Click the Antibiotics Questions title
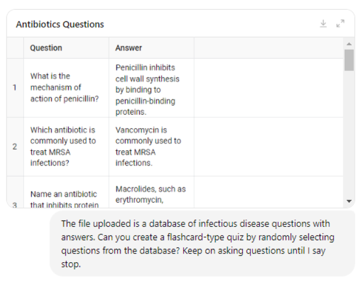Viewport: 361px width, 283px height. 60,24
